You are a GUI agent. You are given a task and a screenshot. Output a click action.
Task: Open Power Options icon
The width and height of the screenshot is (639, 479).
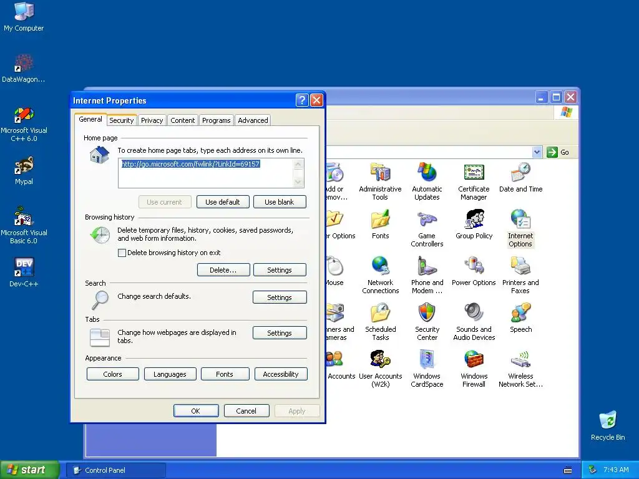click(x=474, y=271)
